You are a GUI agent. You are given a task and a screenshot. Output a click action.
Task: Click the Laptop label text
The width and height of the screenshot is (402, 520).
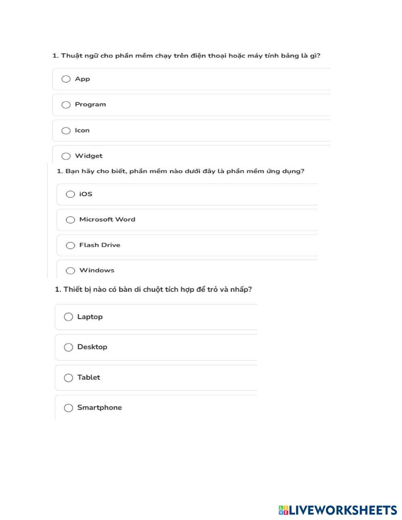coord(90,317)
